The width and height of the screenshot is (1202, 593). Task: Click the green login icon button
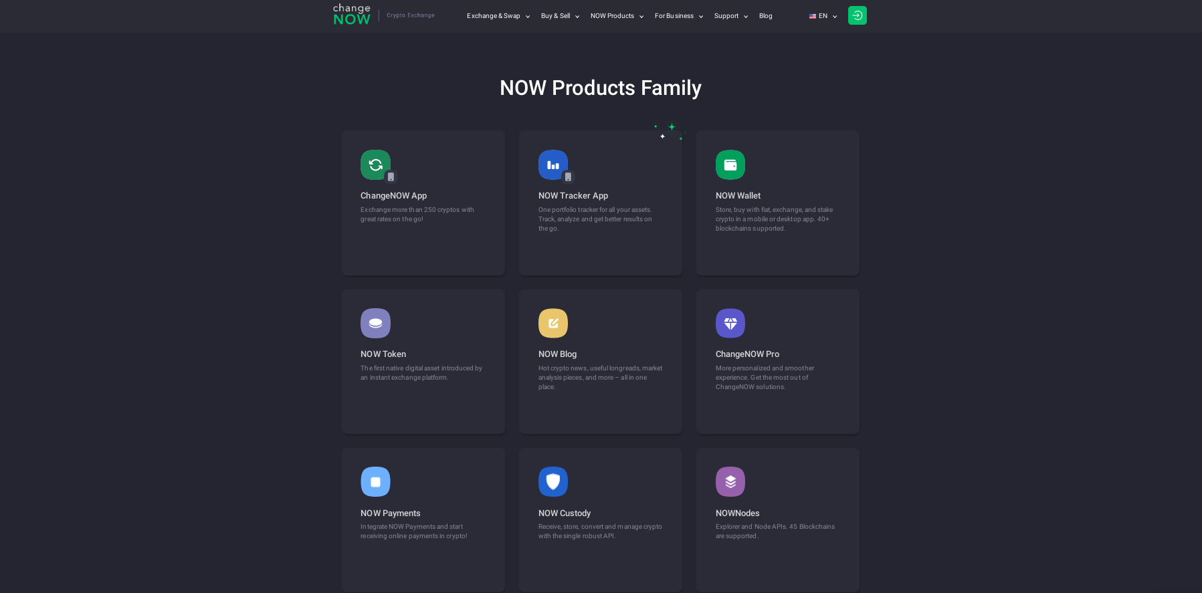point(857,15)
